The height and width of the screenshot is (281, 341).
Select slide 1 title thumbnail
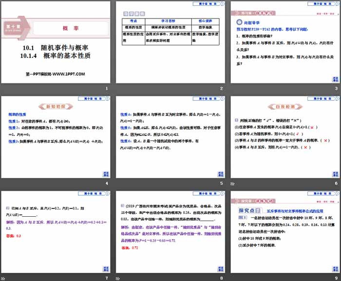tap(56, 42)
